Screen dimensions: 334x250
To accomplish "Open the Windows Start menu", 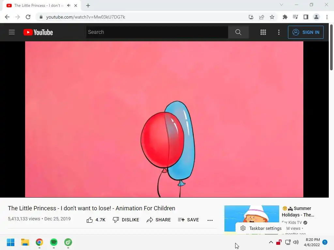I will tap(11, 242).
